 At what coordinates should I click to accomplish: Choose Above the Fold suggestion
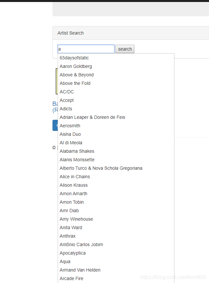pos(116,83)
